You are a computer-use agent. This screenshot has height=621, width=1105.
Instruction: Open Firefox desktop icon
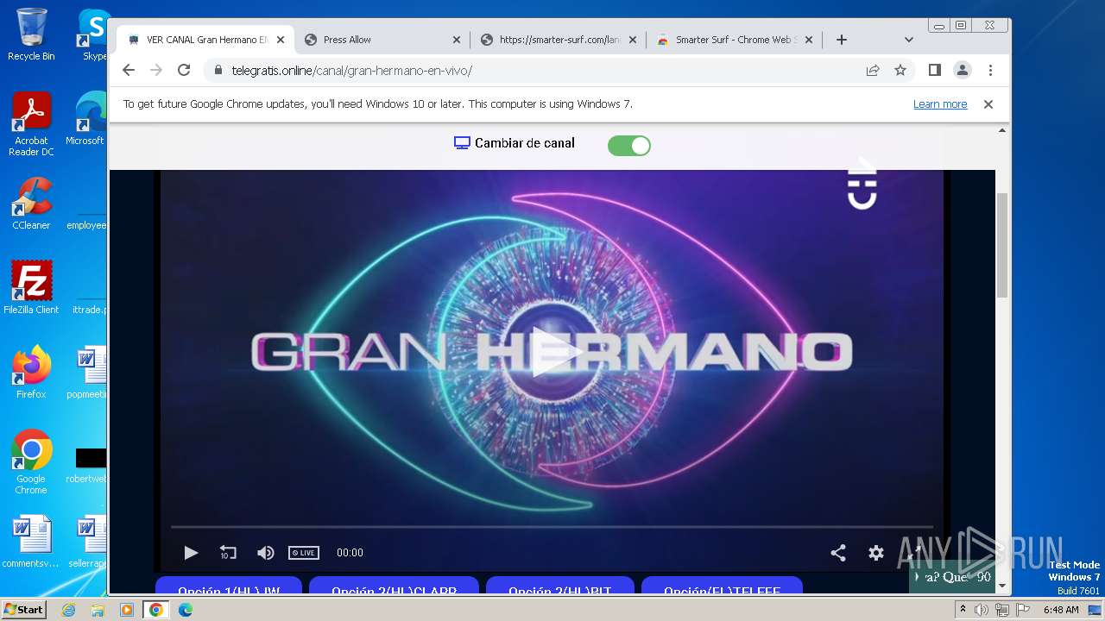pyautogui.click(x=31, y=373)
